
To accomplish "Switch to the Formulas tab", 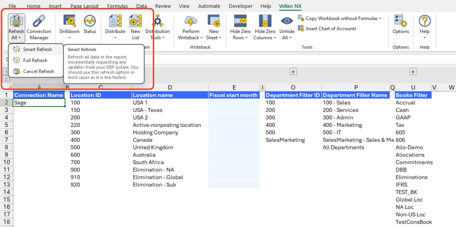I will [x=117, y=6].
